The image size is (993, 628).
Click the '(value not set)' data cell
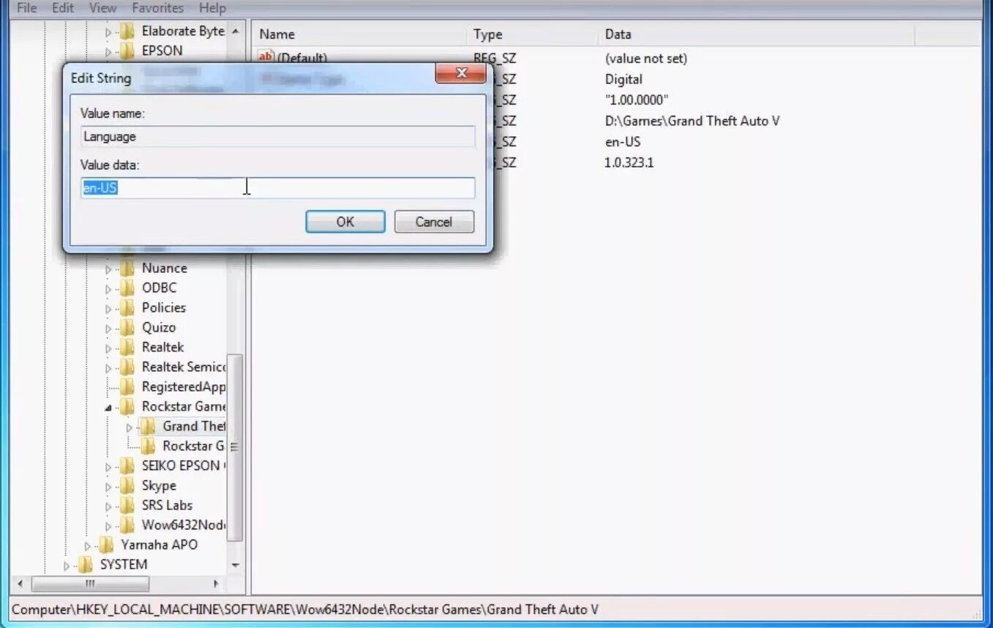coord(646,59)
